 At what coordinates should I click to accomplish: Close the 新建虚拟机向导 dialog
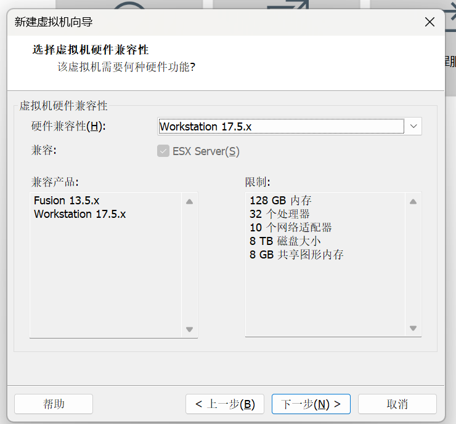click(430, 22)
